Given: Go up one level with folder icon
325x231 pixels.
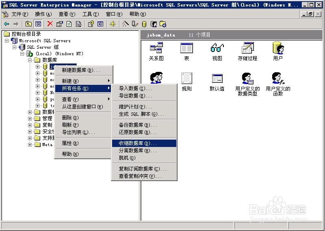Looking at the screenshot, I should pos(28,24).
